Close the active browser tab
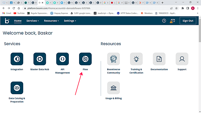Viewport: 201px width, 113px height. point(43,3)
